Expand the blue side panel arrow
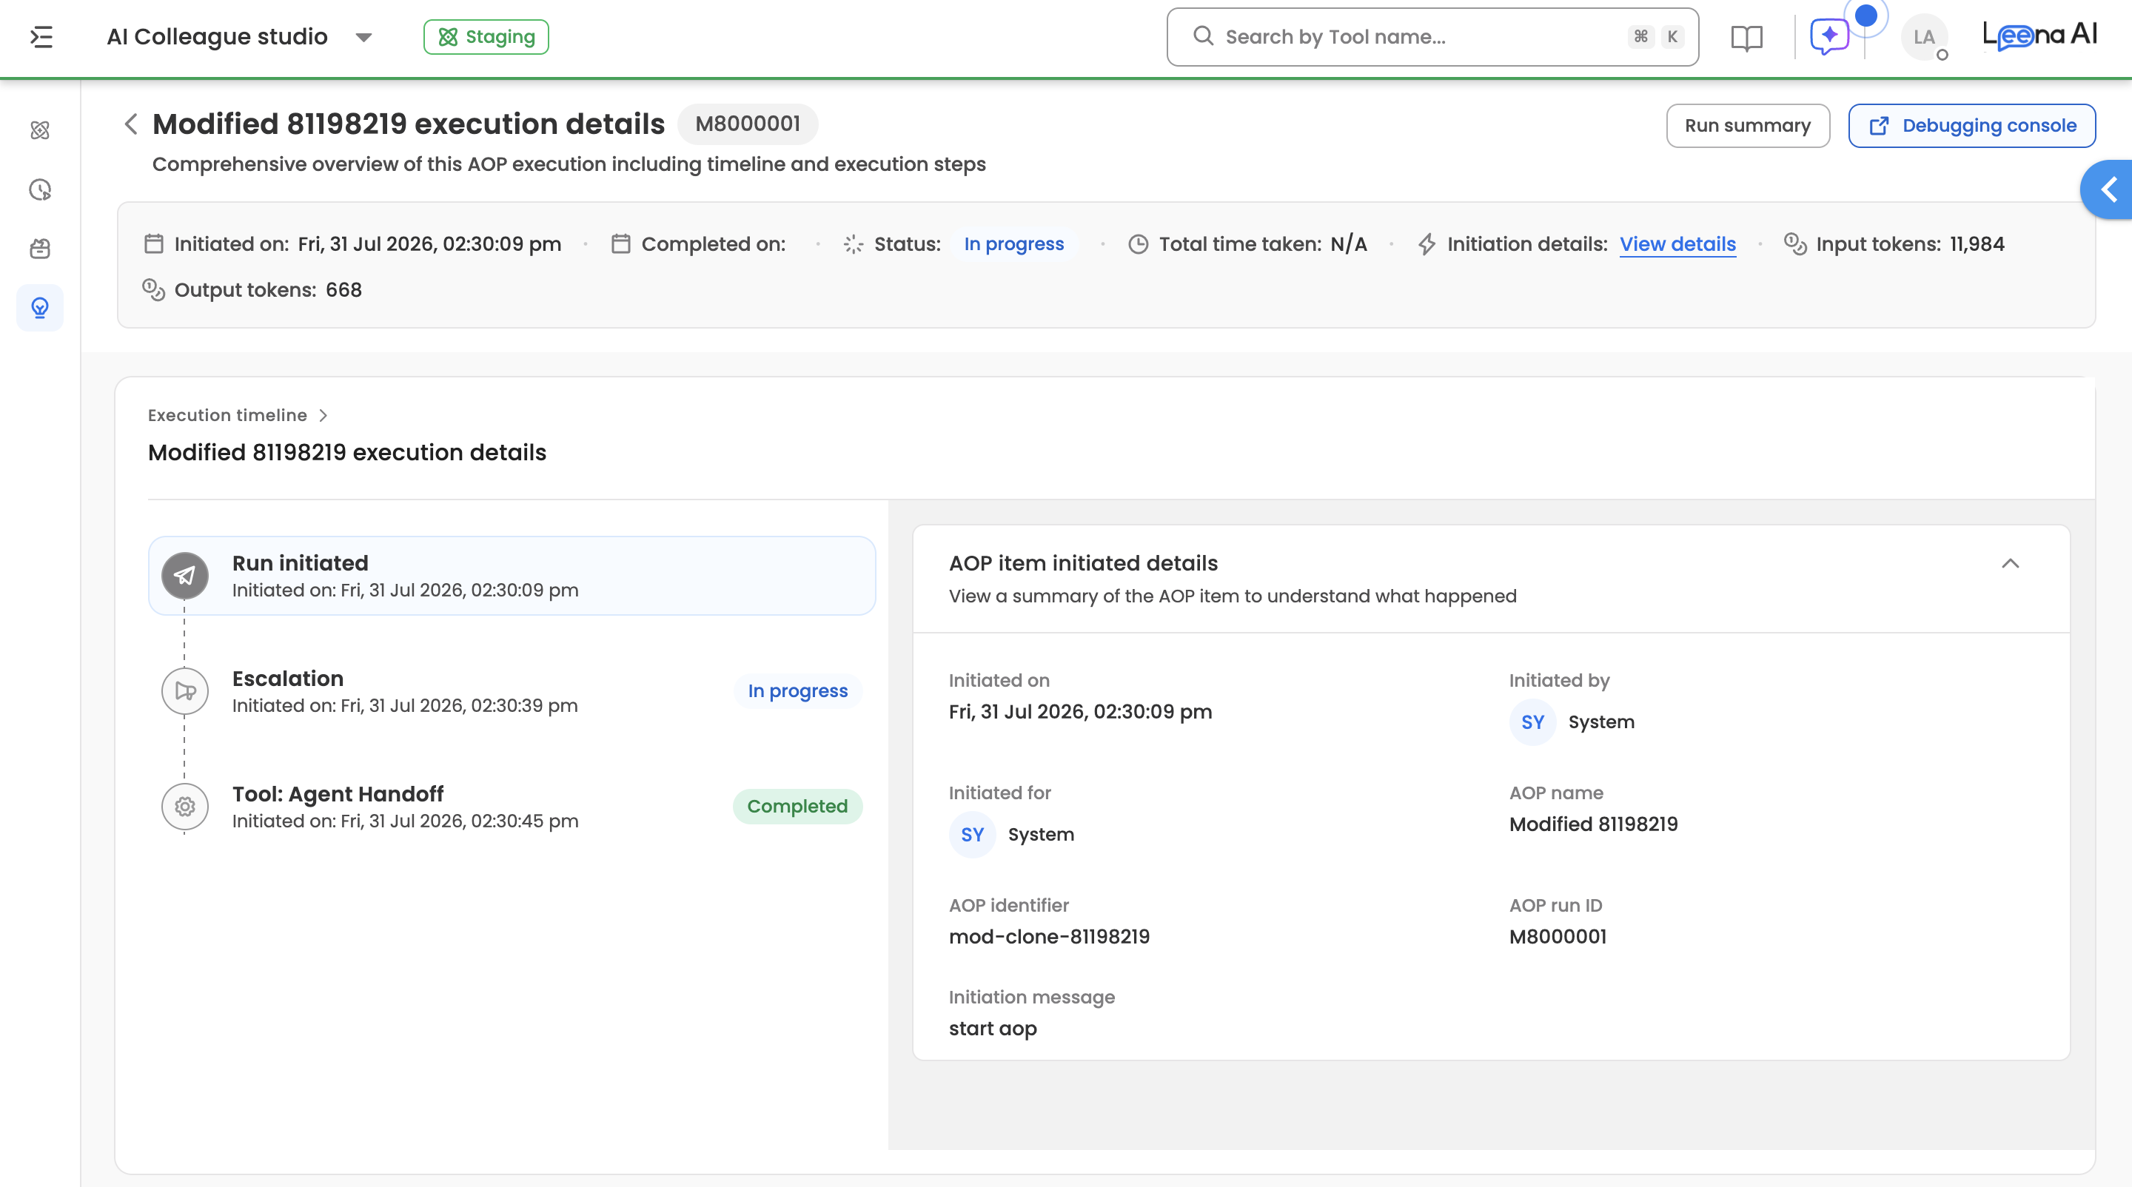The height and width of the screenshot is (1187, 2132). (x=2108, y=189)
